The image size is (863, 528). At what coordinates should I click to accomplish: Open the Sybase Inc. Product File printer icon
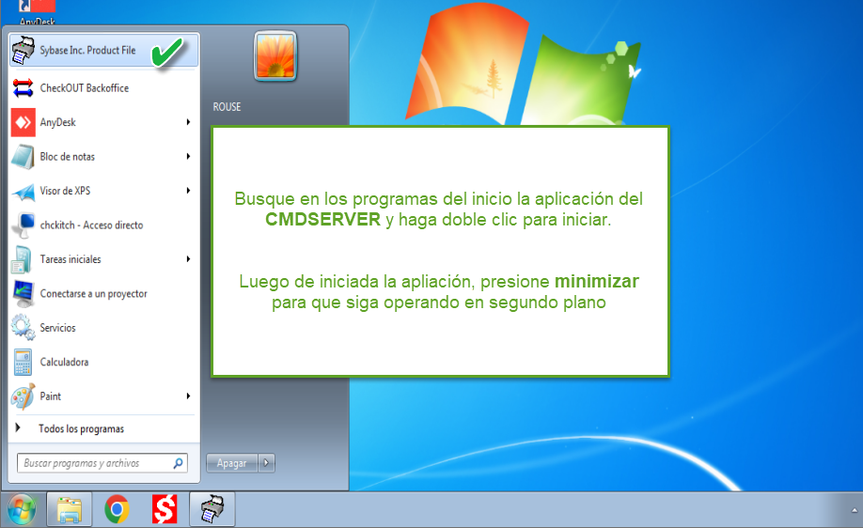pyautogui.click(x=24, y=50)
